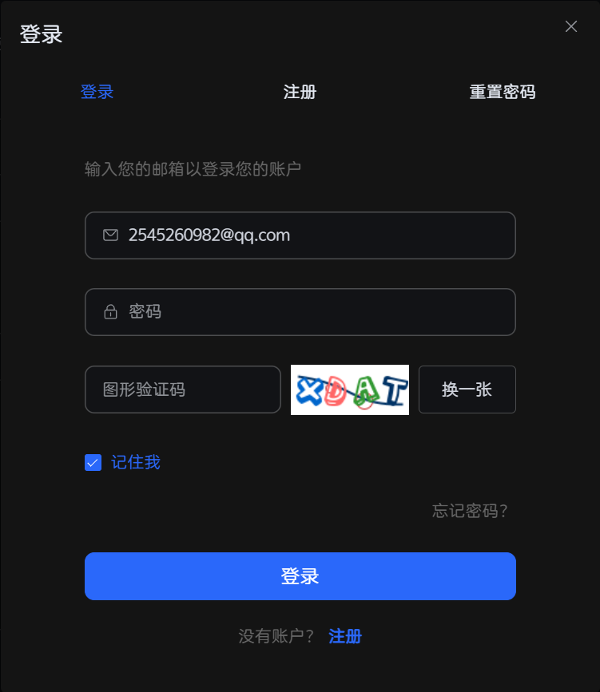The height and width of the screenshot is (692, 600).
Task: Click the 输入您的邮箱以登录您的账户 instruction text
Action: pos(193,169)
